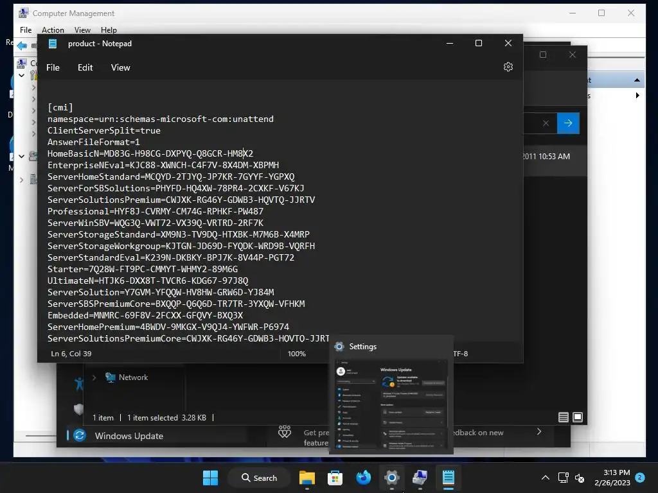Open Settings app from the taskbar
This screenshot has height=493, width=658.
(x=391, y=478)
